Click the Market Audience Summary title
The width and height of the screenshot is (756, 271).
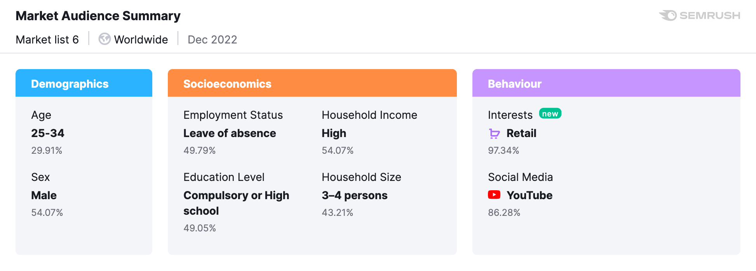98,16
